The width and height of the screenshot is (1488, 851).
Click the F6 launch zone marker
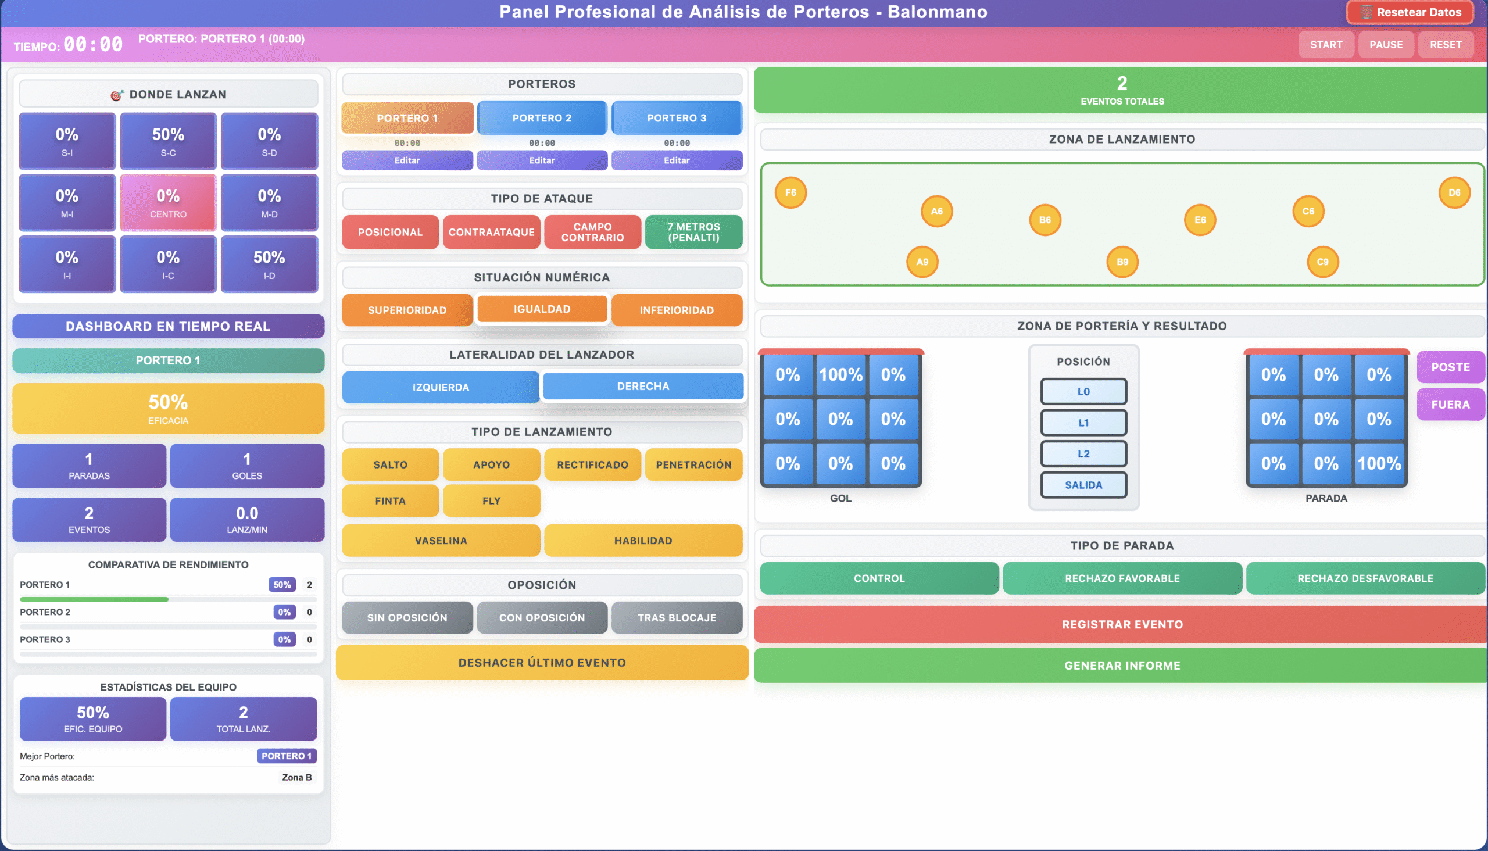[790, 193]
